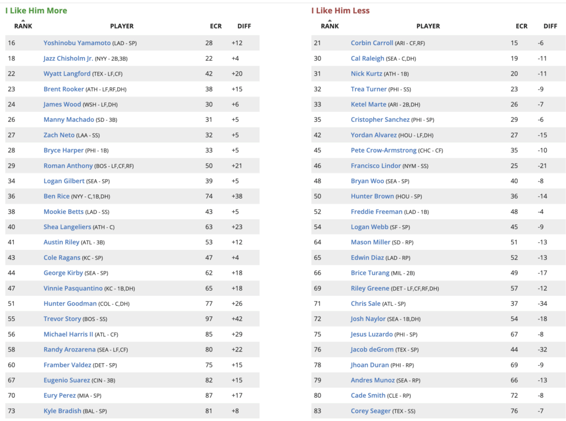
Task: Open Yoshinobu Yamamoto's player page
Action: point(77,43)
